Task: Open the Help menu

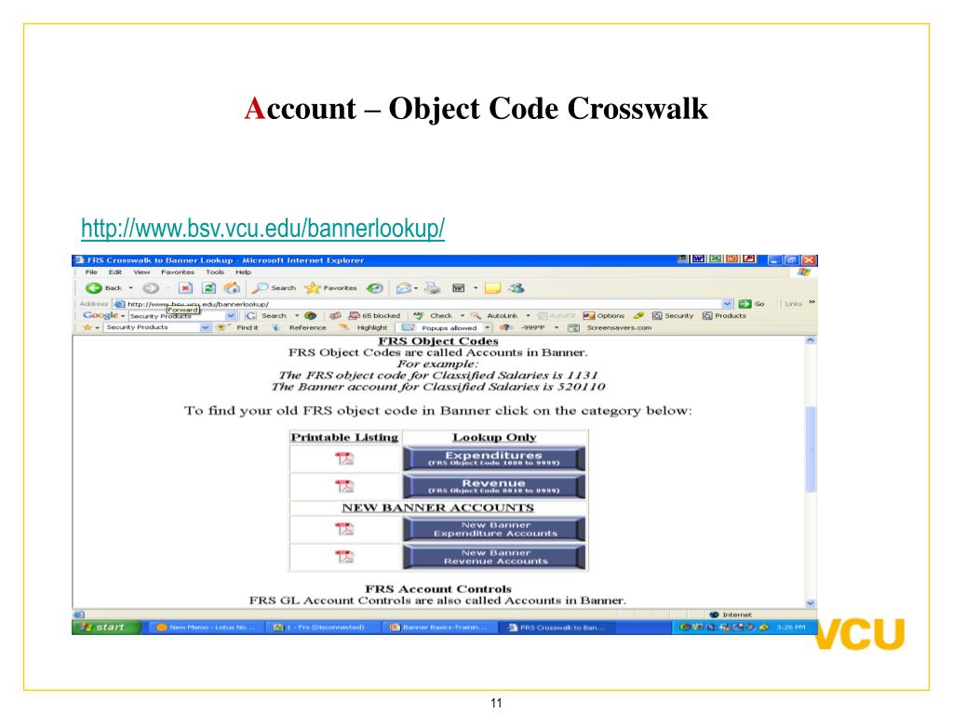Action: 243,272
